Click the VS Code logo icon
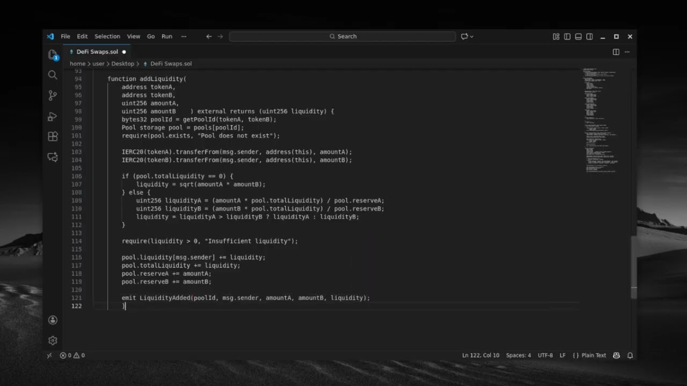687x386 pixels. [x=50, y=36]
